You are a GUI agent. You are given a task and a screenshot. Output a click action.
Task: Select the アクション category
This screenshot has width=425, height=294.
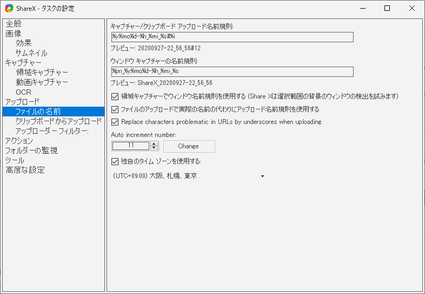click(19, 141)
